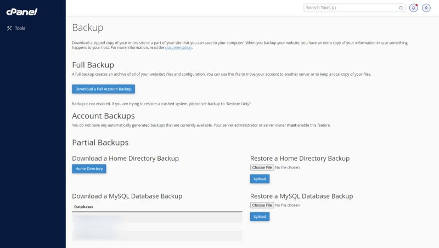Click 'No file chosen' under Home Directory restore
This screenshot has height=248, width=439.
(287, 167)
